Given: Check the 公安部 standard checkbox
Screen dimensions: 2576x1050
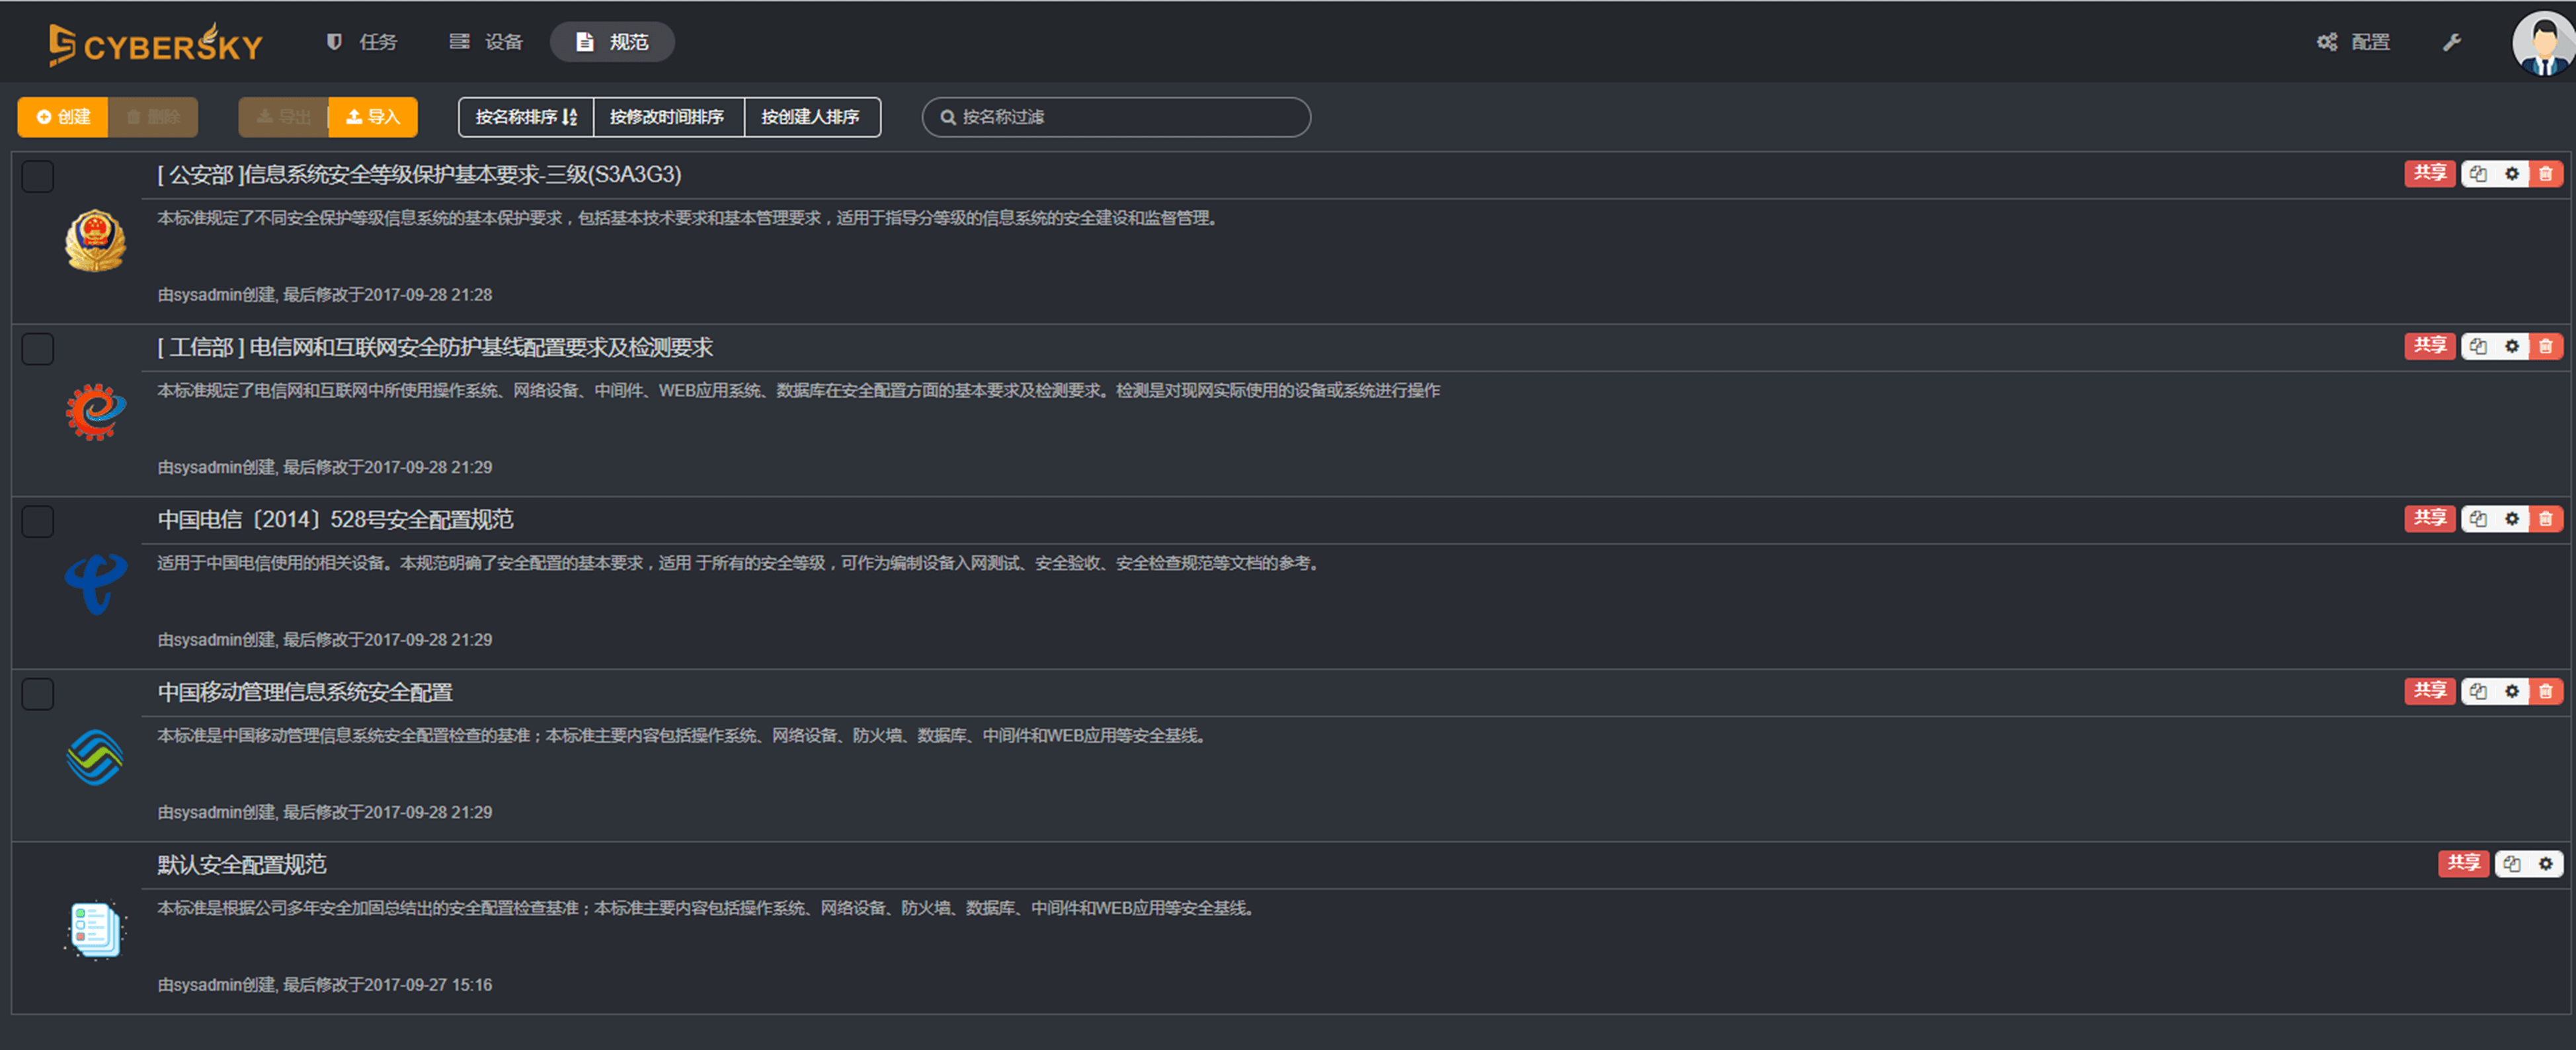Looking at the screenshot, I should (38, 177).
